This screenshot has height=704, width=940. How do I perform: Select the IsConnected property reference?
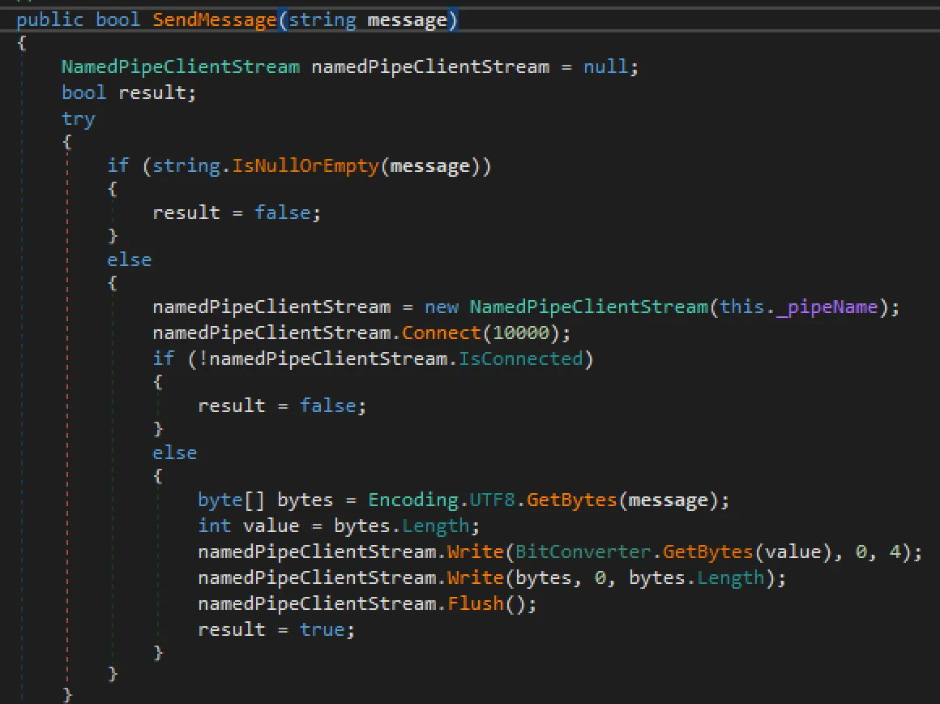click(523, 358)
